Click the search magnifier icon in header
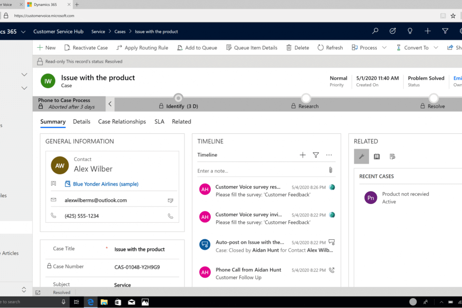The image size is (462, 308). click(x=375, y=31)
